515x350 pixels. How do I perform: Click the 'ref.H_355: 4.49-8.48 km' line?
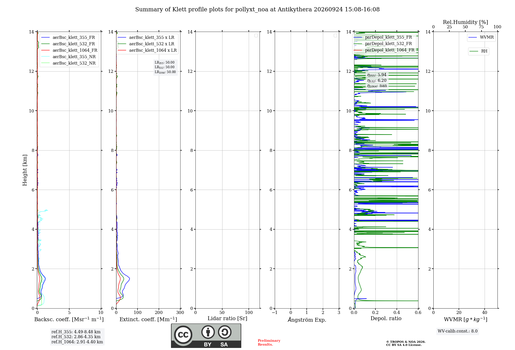(76, 332)
